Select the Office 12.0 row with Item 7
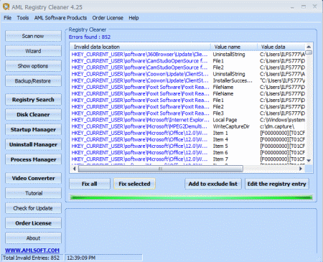 tap(188, 159)
